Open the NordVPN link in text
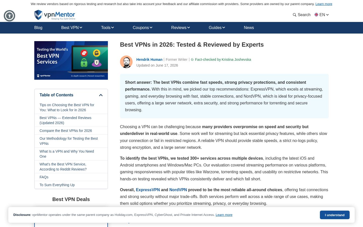This screenshot has height=227, width=363. (178, 190)
